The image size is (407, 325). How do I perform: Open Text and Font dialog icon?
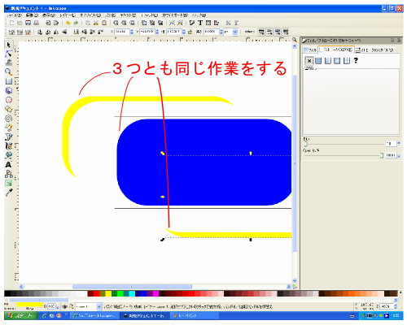click(x=200, y=23)
